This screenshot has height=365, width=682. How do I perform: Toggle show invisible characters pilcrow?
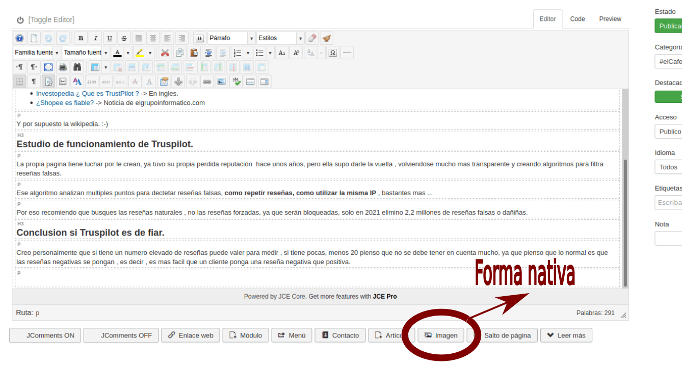tap(34, 81)
